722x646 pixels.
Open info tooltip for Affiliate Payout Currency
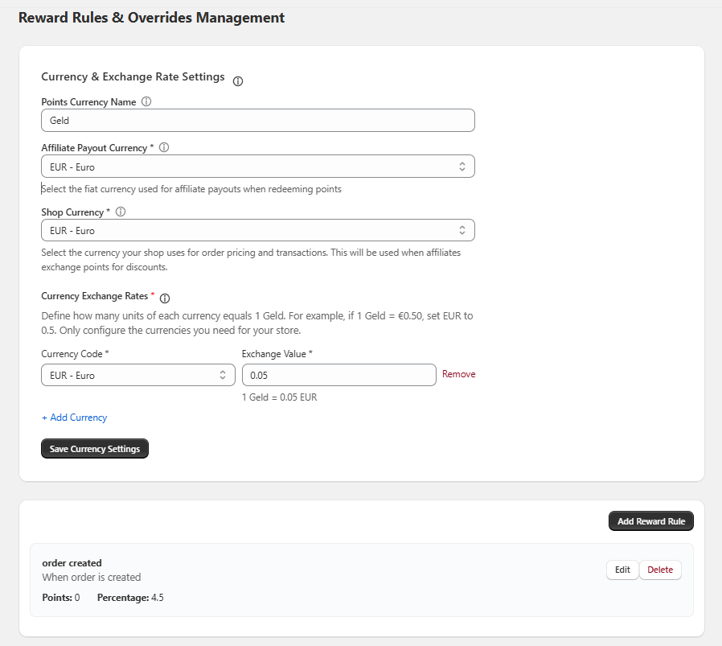(164, 148)
